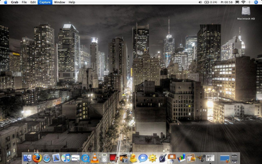This screenshot has width=262, height=164.
Task: Open the MPlayer Dock icon
Action: point(76,158)
